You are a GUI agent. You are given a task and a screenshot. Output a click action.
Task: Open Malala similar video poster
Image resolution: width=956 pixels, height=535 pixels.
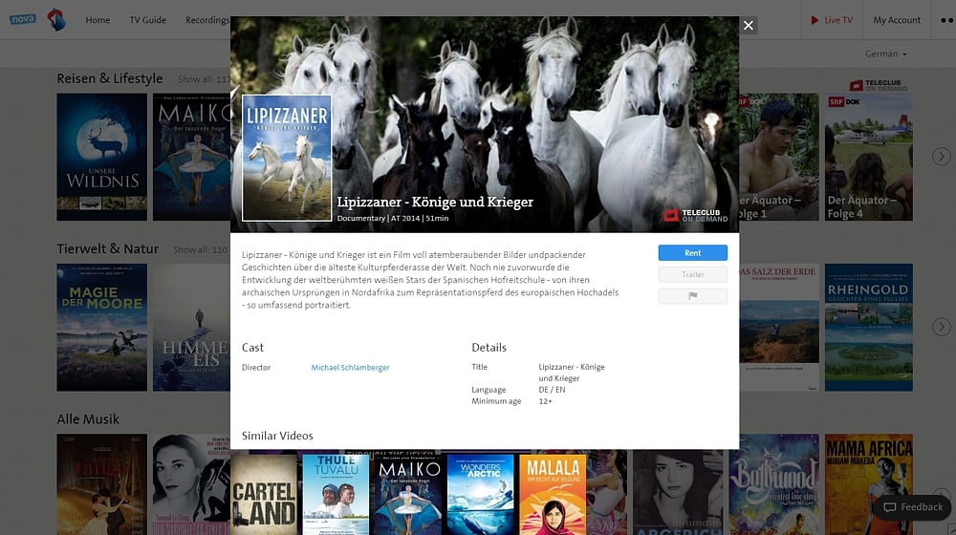553,494
